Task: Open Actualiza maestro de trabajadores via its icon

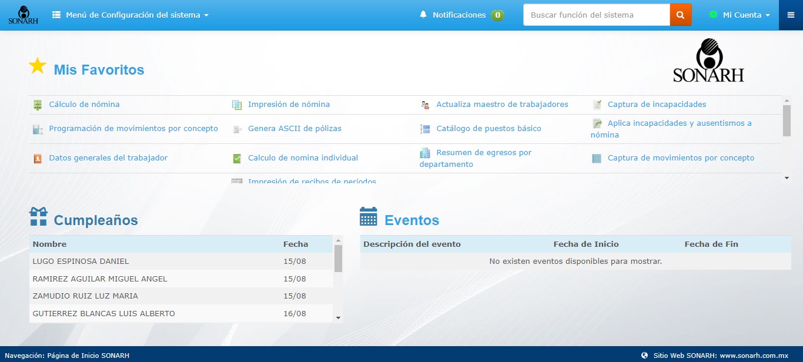Action: 424,104
